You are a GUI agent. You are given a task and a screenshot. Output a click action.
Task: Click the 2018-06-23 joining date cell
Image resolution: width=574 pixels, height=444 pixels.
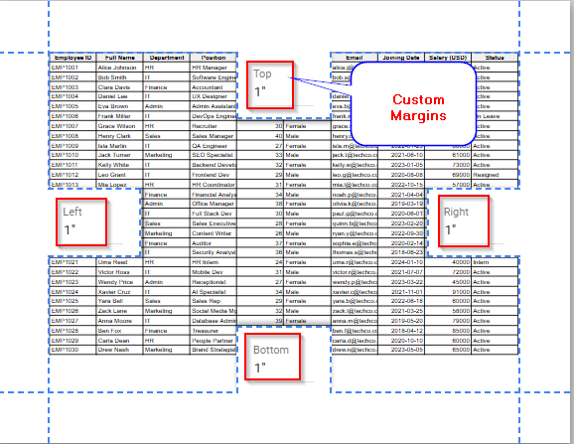pyautogui.click(x=401, y=252)
